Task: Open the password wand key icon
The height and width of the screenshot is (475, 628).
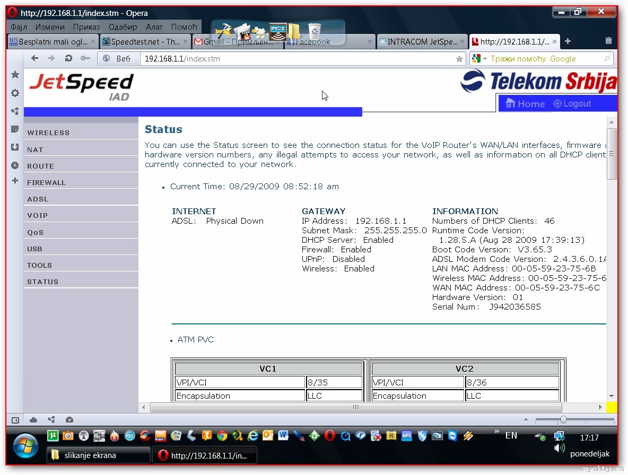Action: pos(85,58)
